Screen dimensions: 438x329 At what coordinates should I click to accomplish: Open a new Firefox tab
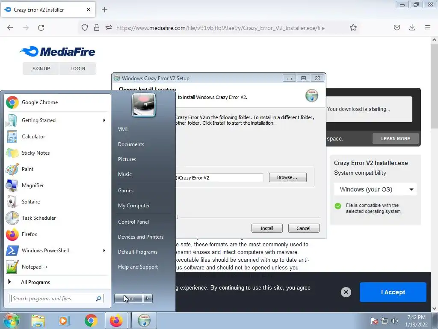click(104, 10)
